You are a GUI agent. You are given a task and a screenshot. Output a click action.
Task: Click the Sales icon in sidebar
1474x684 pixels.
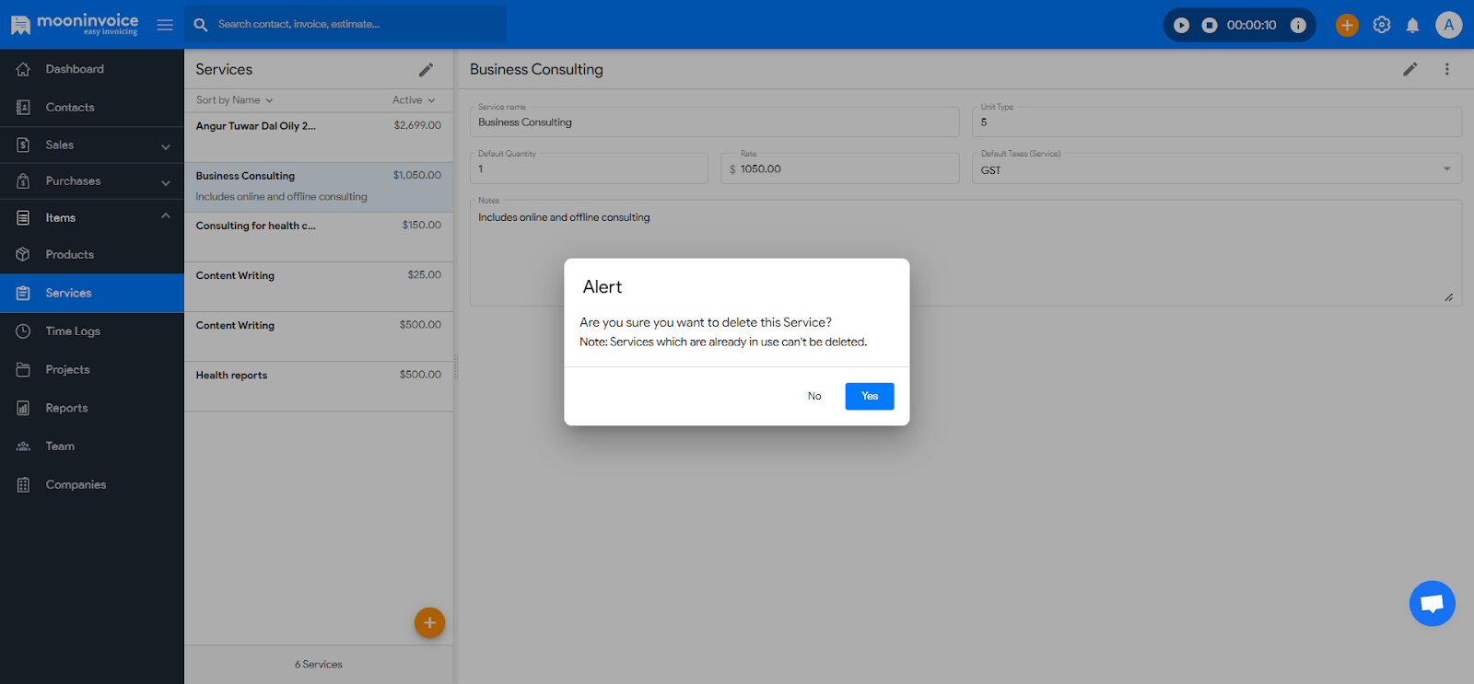(x=23, y=145)
